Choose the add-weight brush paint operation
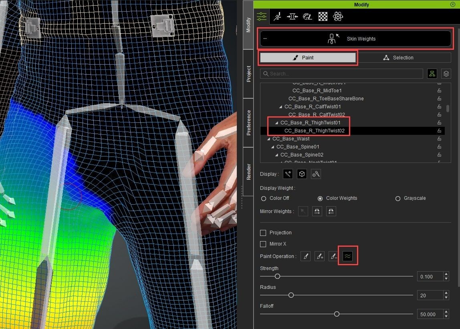Image resolution: width=460 pixels, height=329 pixels. pos(320,256)
